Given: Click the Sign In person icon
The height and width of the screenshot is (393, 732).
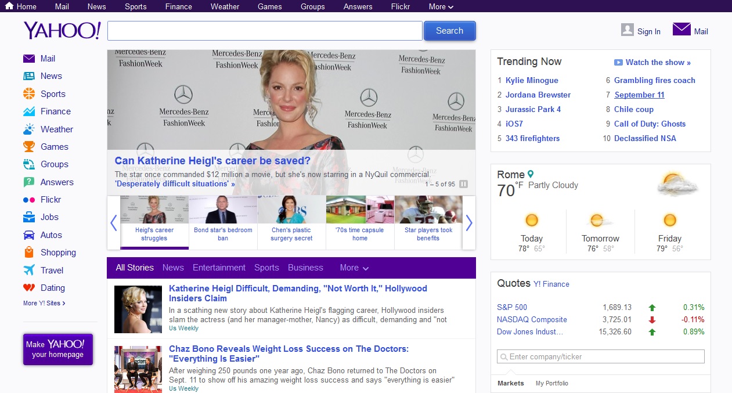Looking at the screenshot, I should (x=627, y=30).
